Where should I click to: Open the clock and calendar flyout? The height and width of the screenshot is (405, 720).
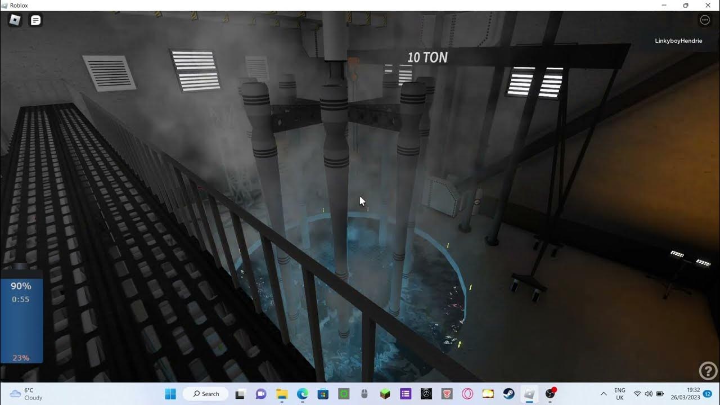pos(685,394)
